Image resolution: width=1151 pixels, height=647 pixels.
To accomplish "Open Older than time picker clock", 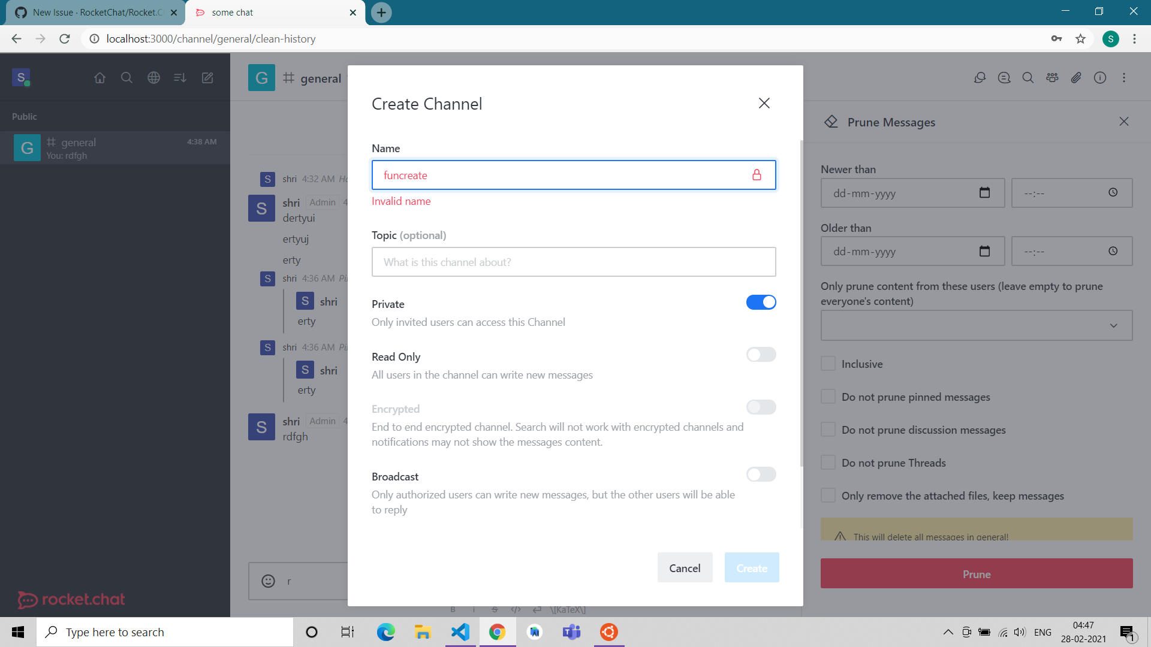I will click(x=1113, y=251).
